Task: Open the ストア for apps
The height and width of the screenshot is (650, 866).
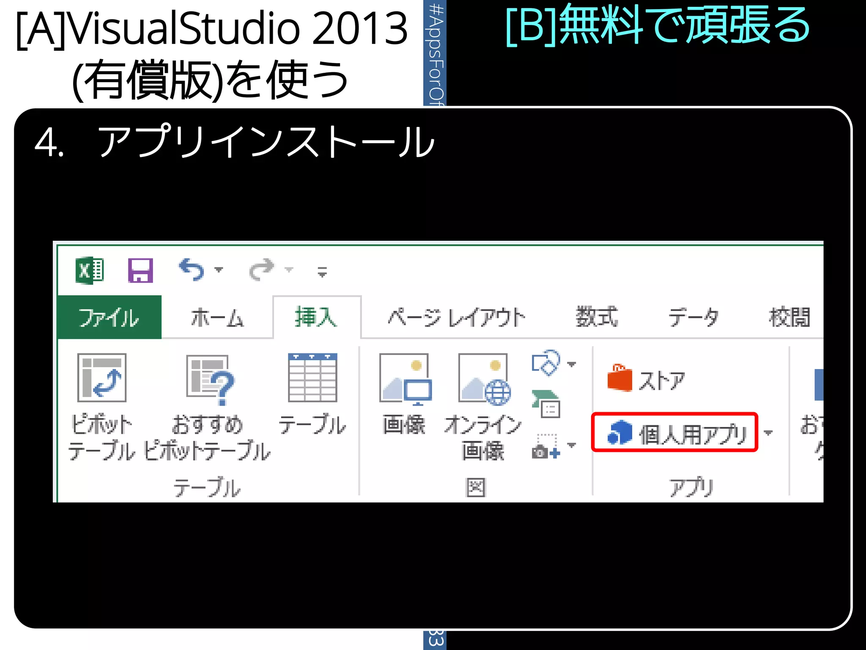Action: (646, 379)
